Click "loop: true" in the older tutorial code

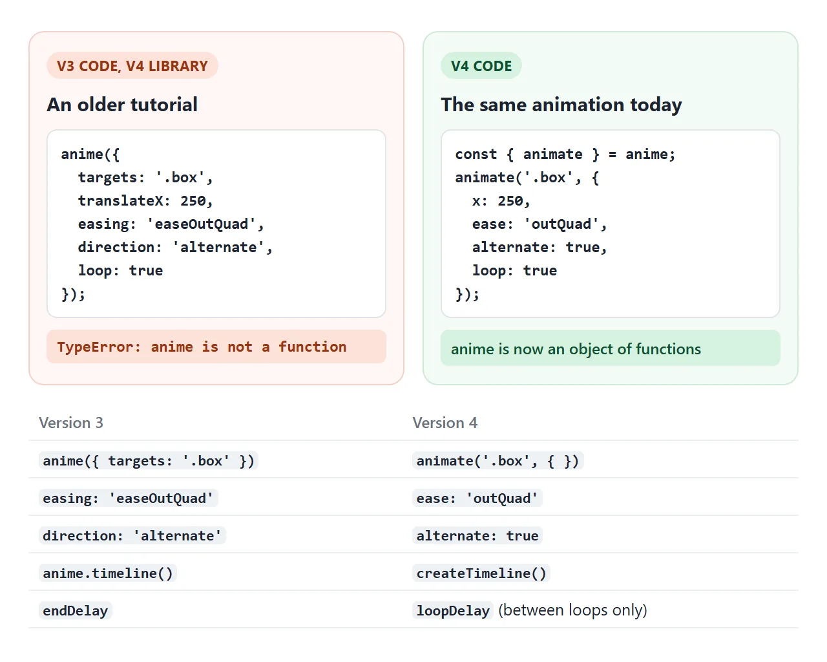point(120,271)
